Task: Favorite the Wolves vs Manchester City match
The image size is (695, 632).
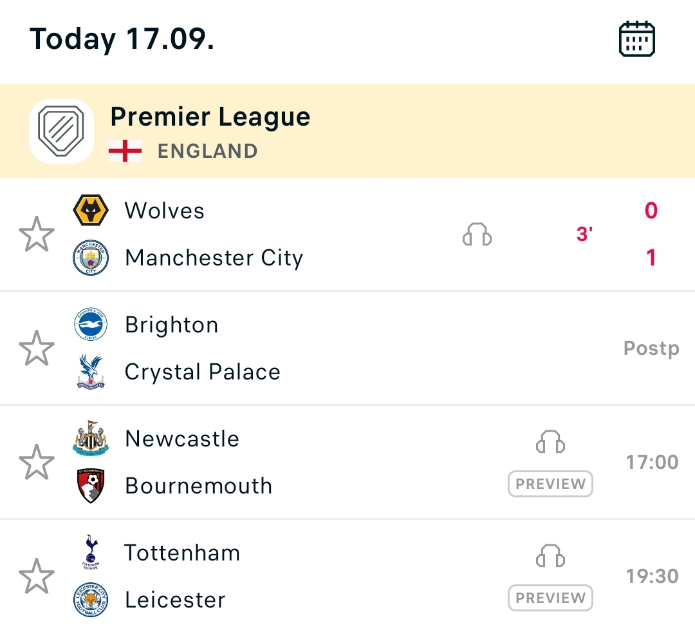Action: coord(37,234)
